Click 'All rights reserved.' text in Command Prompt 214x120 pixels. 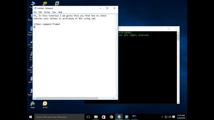click(x=137, y=35)
